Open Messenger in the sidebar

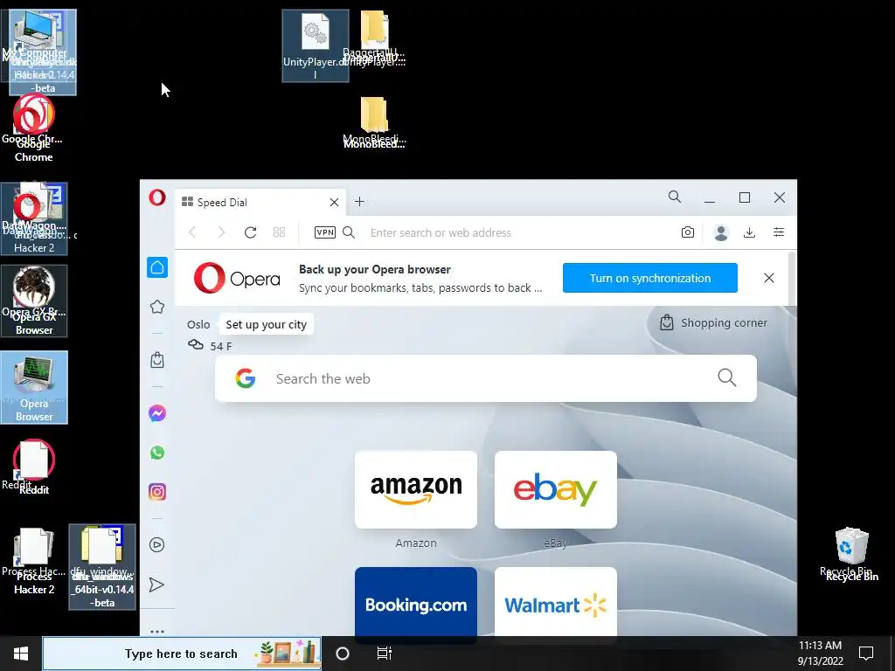point(157,413)
